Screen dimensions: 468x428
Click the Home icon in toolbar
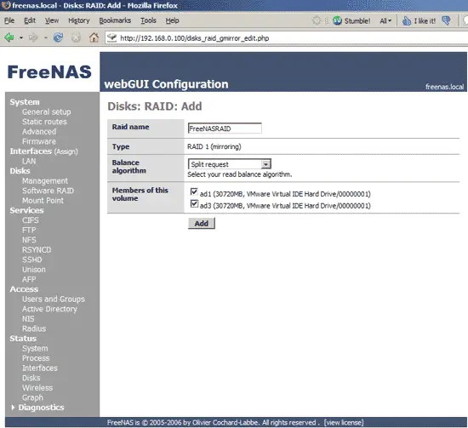pos(94,37)
